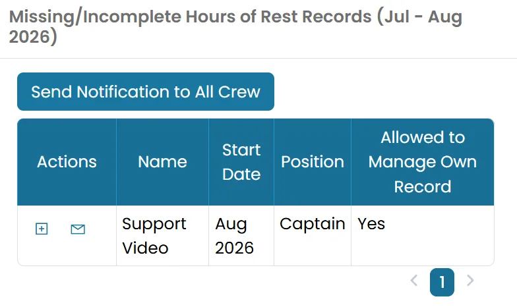This screenshot has height=307, width=517.
Task: Click the Actions column header
Action: click(67, 162)
